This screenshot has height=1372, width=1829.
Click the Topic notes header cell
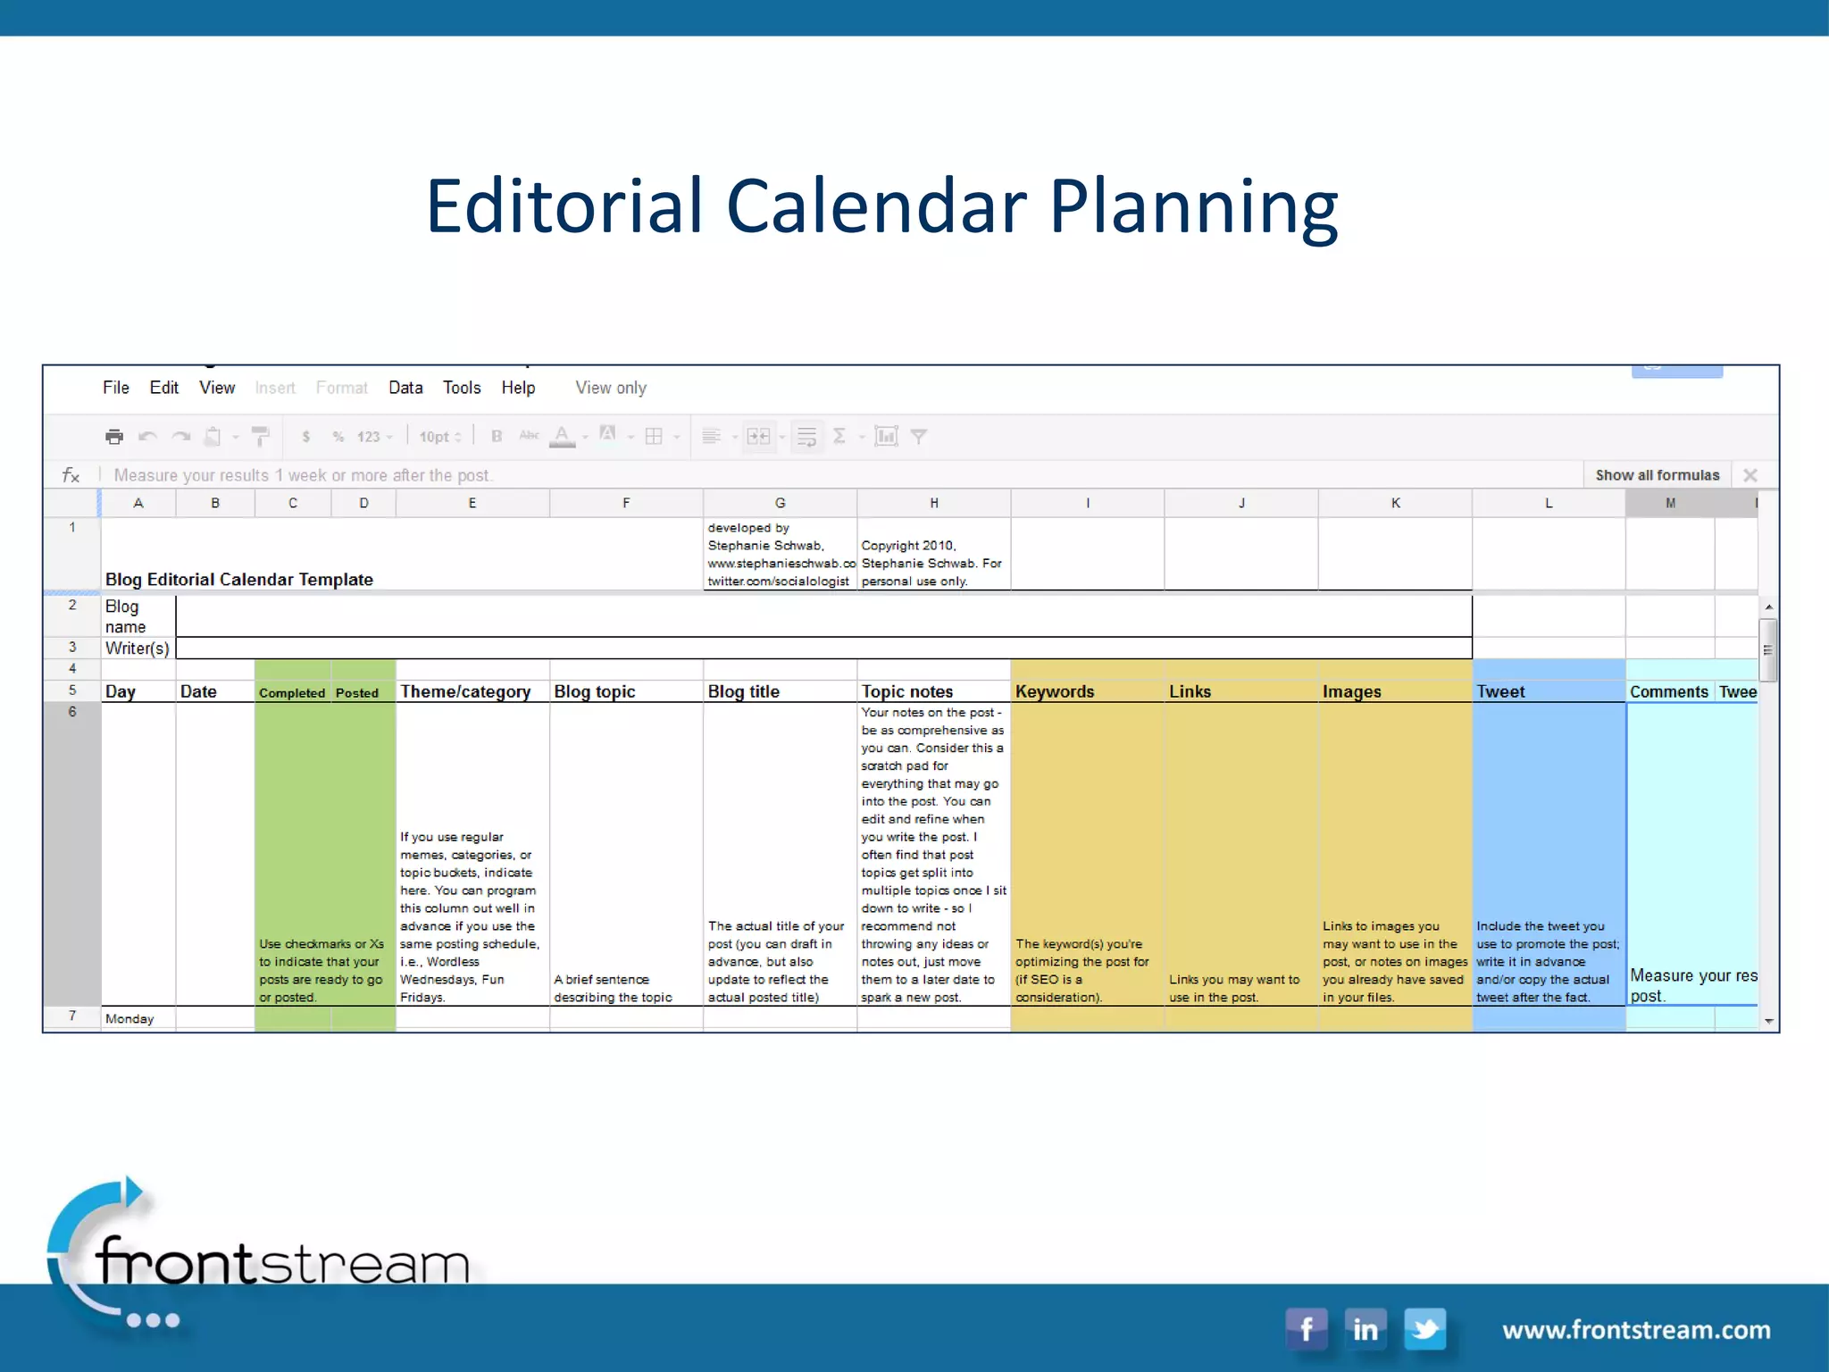tap(933, 691)
